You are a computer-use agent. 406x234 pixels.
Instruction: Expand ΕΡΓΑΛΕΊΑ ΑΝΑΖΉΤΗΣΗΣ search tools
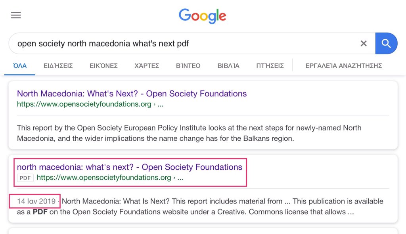tap(343, 66)
